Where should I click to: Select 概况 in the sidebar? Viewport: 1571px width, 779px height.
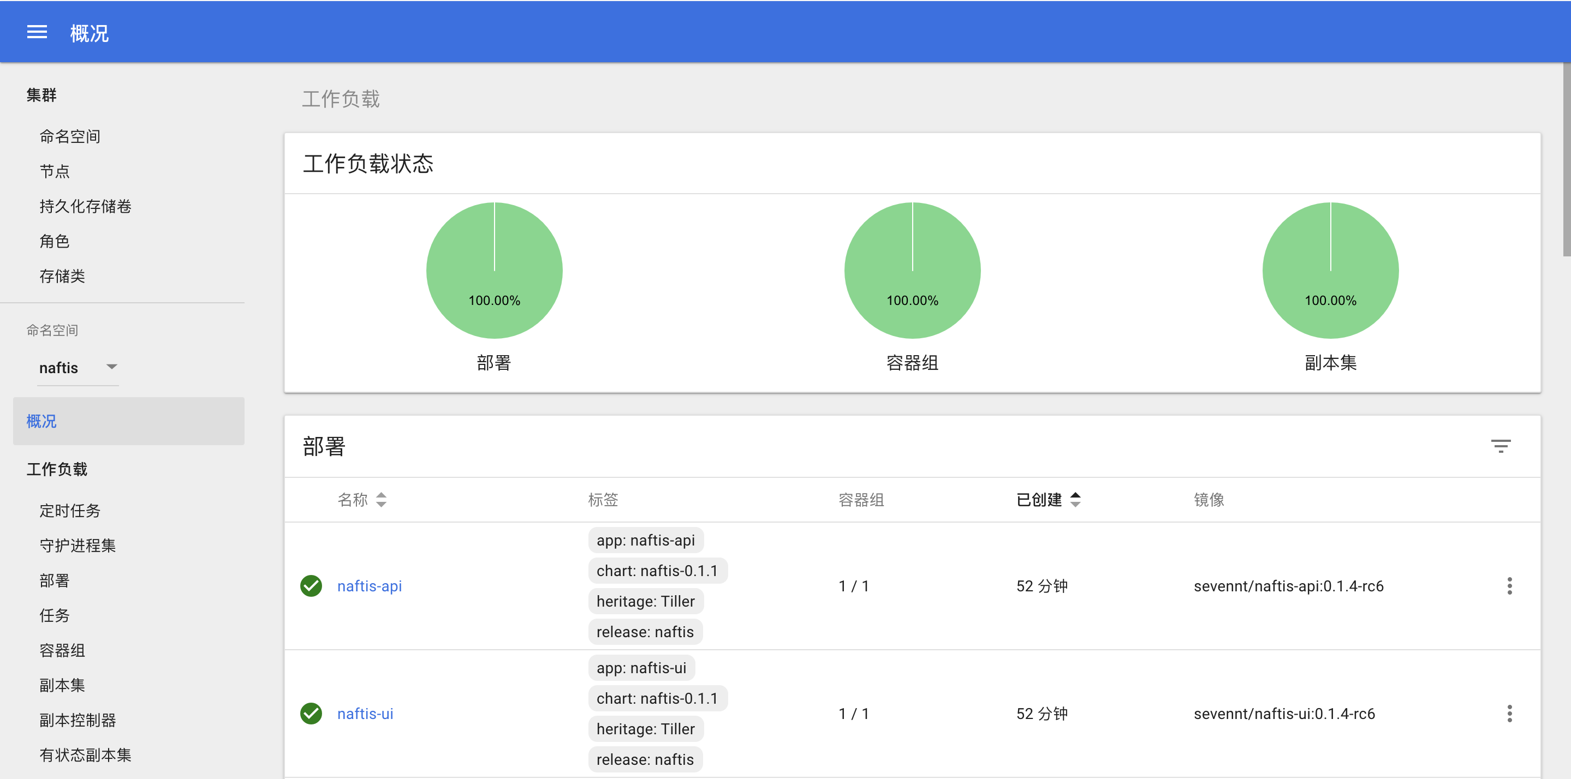[41, 421]
